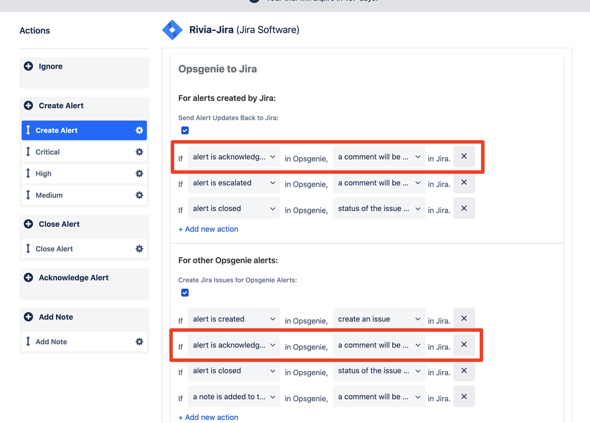Add new action for other Opsgenie alerts

208,417
